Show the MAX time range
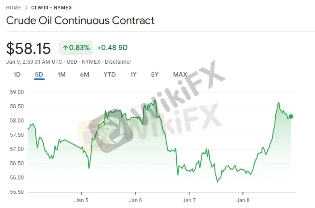The height and width of the screenshot is (208, 315). (180, 74)
